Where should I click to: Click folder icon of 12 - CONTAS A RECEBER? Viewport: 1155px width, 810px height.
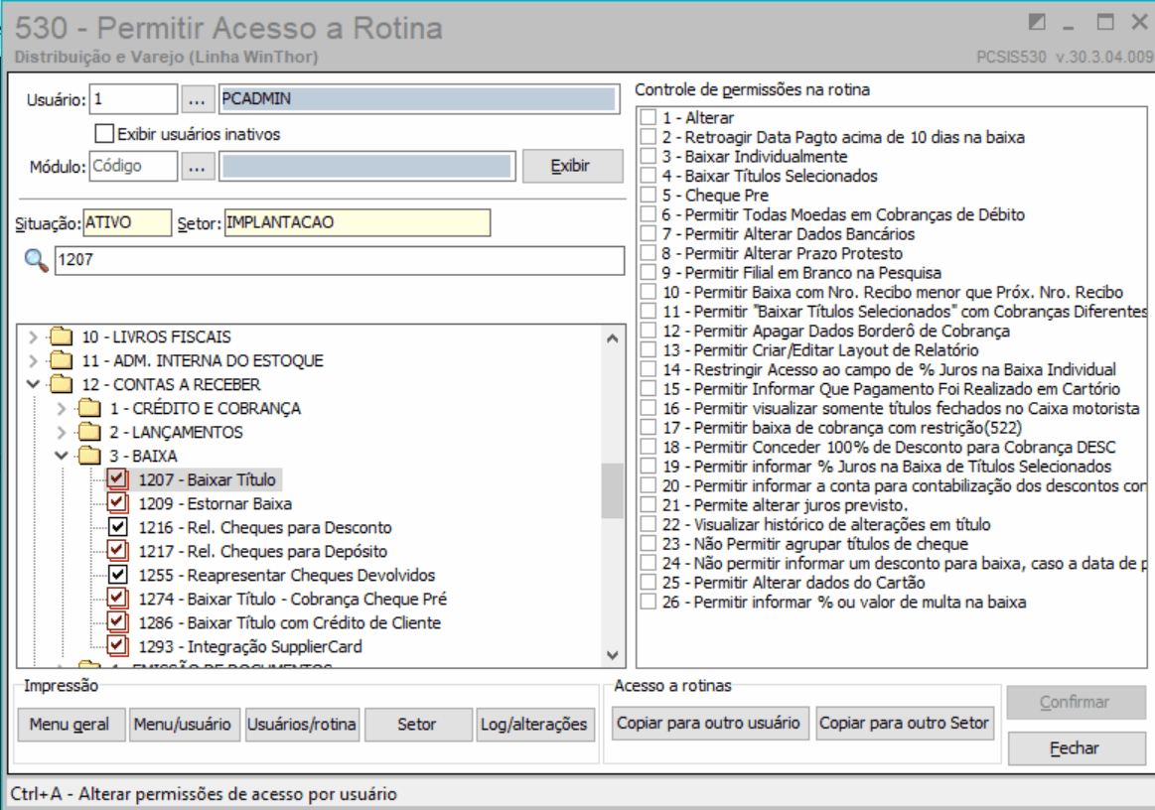point(62,384)
